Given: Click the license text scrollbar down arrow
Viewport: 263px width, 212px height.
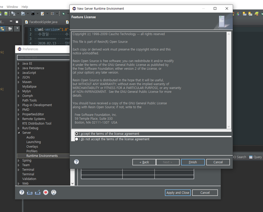Looking at the screenshot, I should (x=229, y=127).
